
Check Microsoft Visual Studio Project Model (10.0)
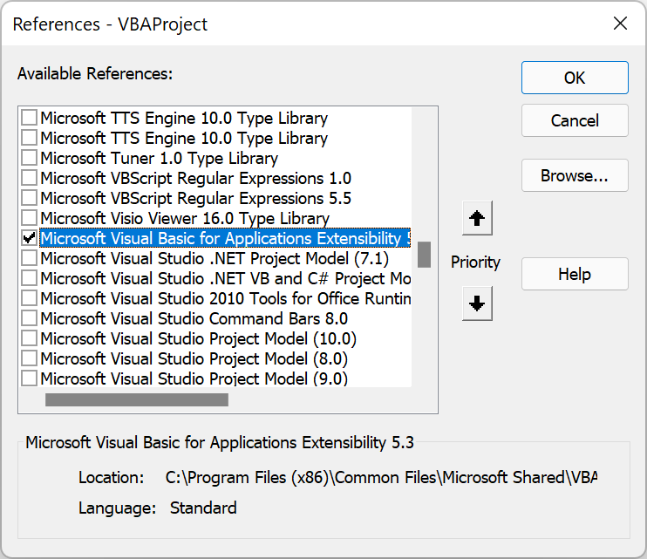tap(30, 338)
